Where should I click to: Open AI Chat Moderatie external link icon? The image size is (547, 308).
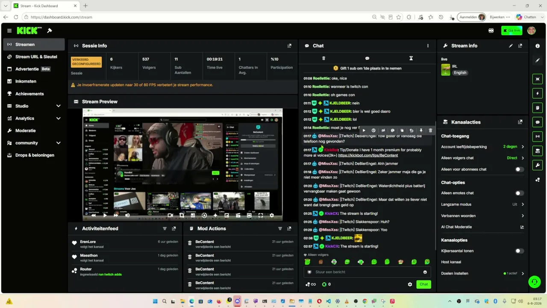pos(522,227)
